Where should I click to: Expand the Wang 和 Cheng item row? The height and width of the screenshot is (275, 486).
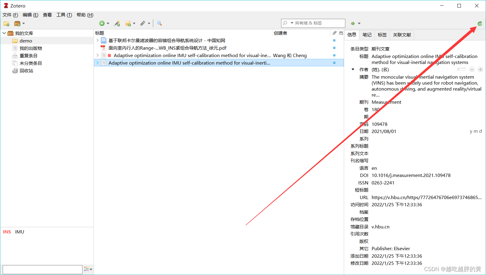pos(97,55)
